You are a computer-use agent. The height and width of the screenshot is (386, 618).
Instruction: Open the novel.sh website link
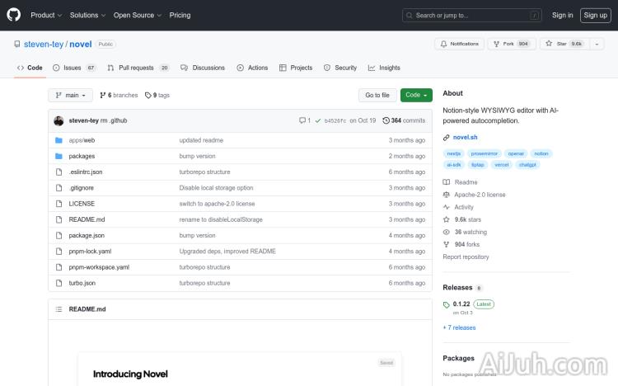coord(466,138)
